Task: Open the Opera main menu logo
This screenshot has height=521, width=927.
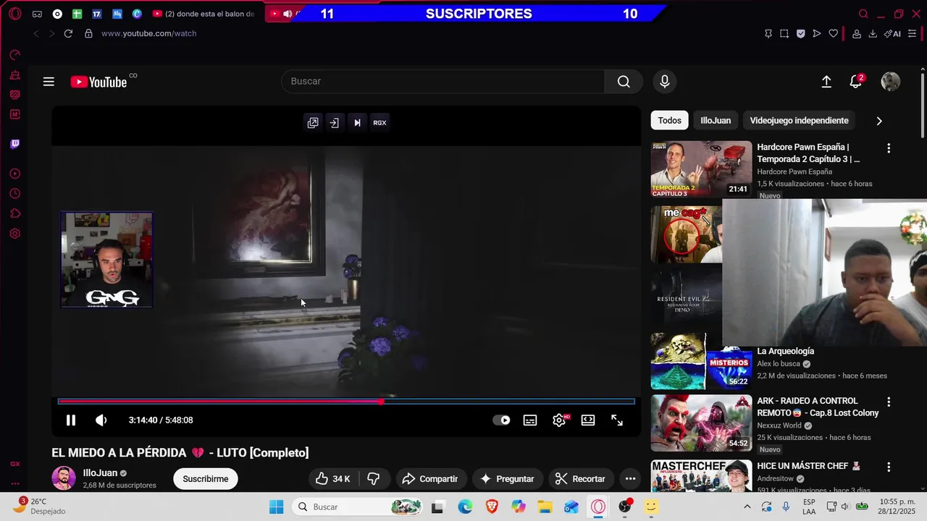Action: 15,14
